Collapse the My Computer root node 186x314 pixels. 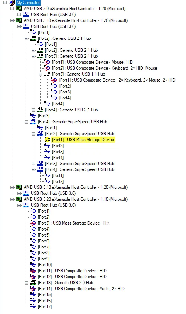[5, 3]
